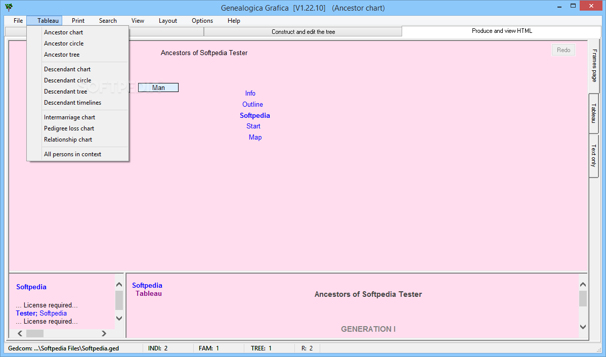Choose All persons in context entry

(x=78, y=155)
